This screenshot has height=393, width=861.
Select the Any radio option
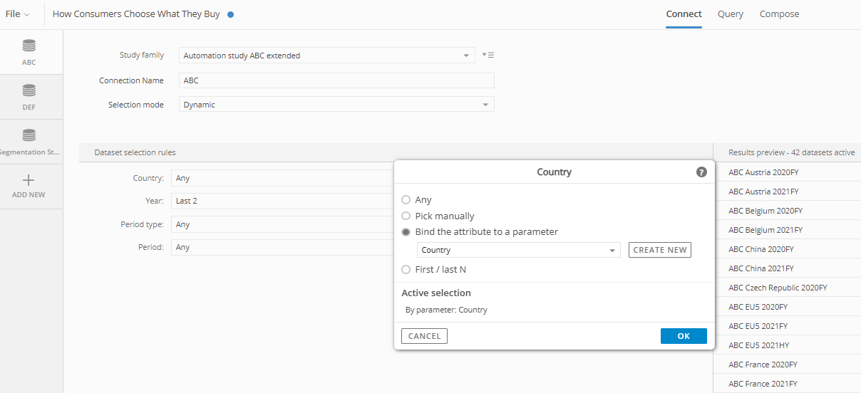(406, 200)
